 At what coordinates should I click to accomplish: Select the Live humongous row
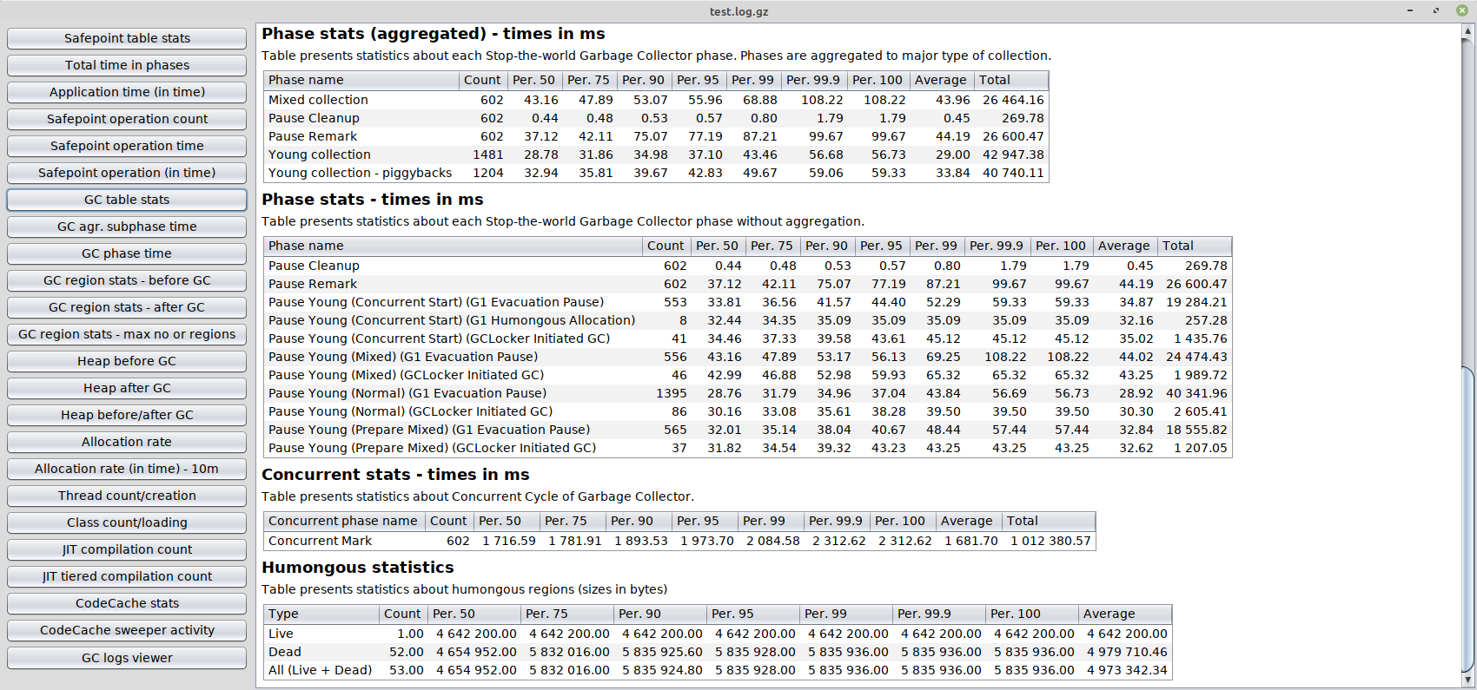(x=718, y=634)
